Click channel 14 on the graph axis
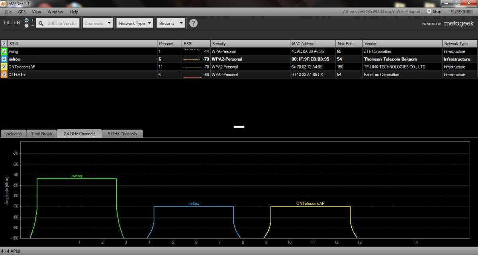The image size is (478, 255). click(416, 242)
